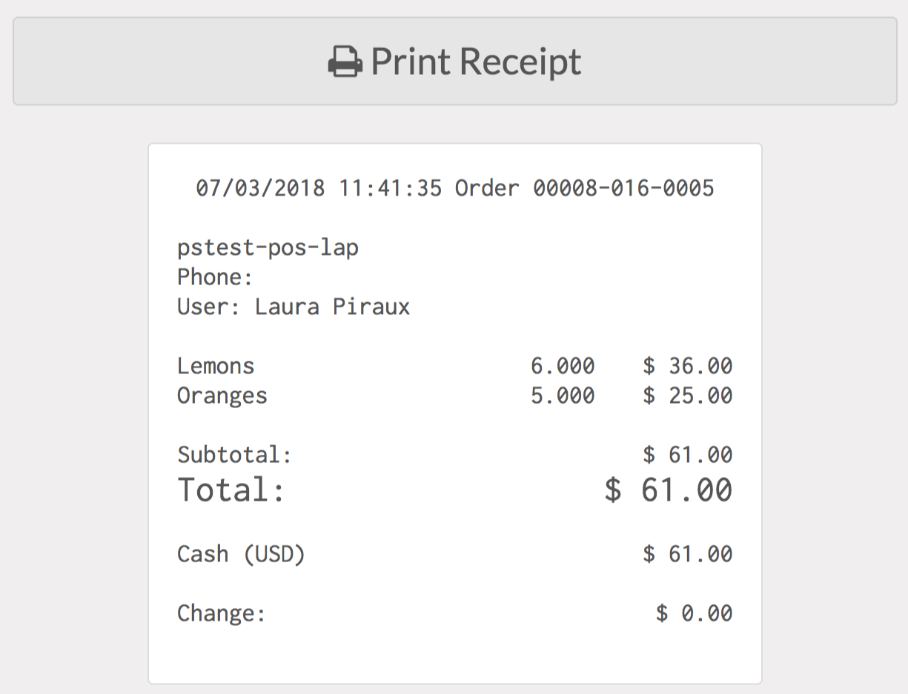Click the large Total label

[x=231, y=490]
